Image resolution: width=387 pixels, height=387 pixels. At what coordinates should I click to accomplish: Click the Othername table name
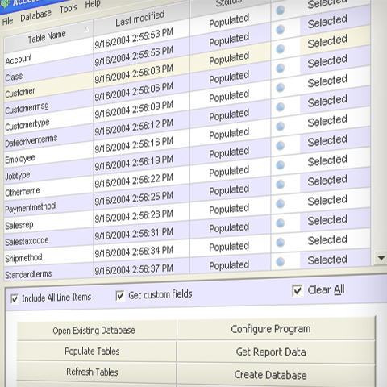tap(23, 192)
